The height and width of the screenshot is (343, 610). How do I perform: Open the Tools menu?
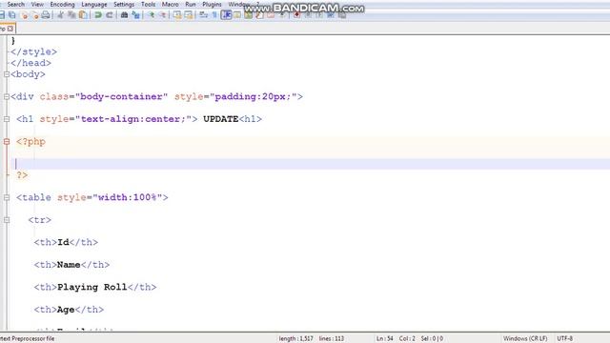click(x=148, y=4)
